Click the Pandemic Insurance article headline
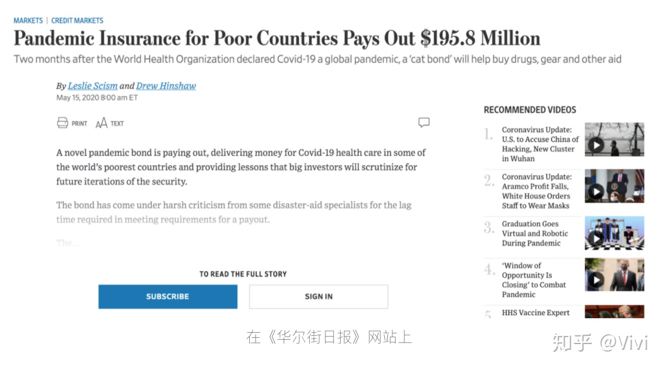The width and height of the screenshot is (665, 370). click(277, 38)
